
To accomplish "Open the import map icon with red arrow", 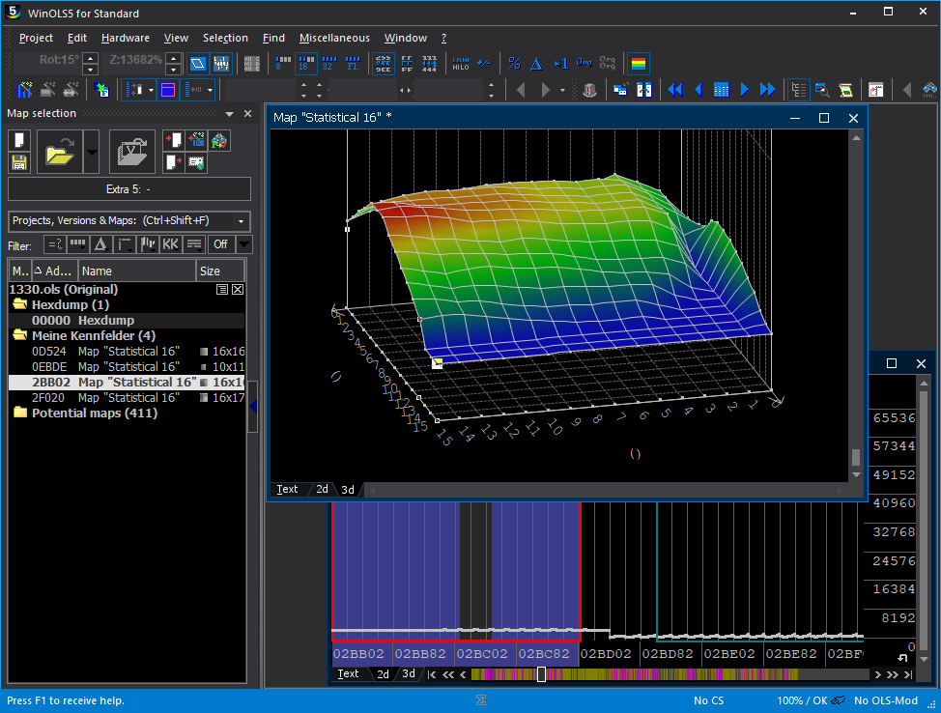I will click(173, 140).
